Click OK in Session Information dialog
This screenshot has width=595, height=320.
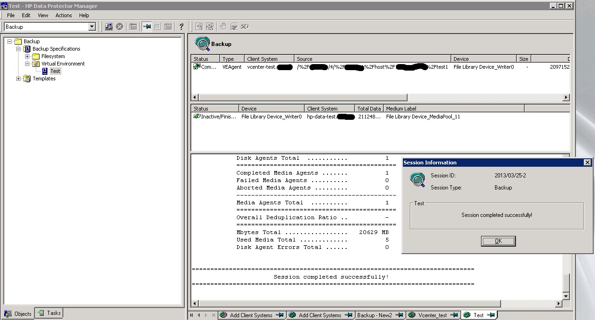498,241
